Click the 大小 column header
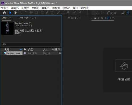 46,49
